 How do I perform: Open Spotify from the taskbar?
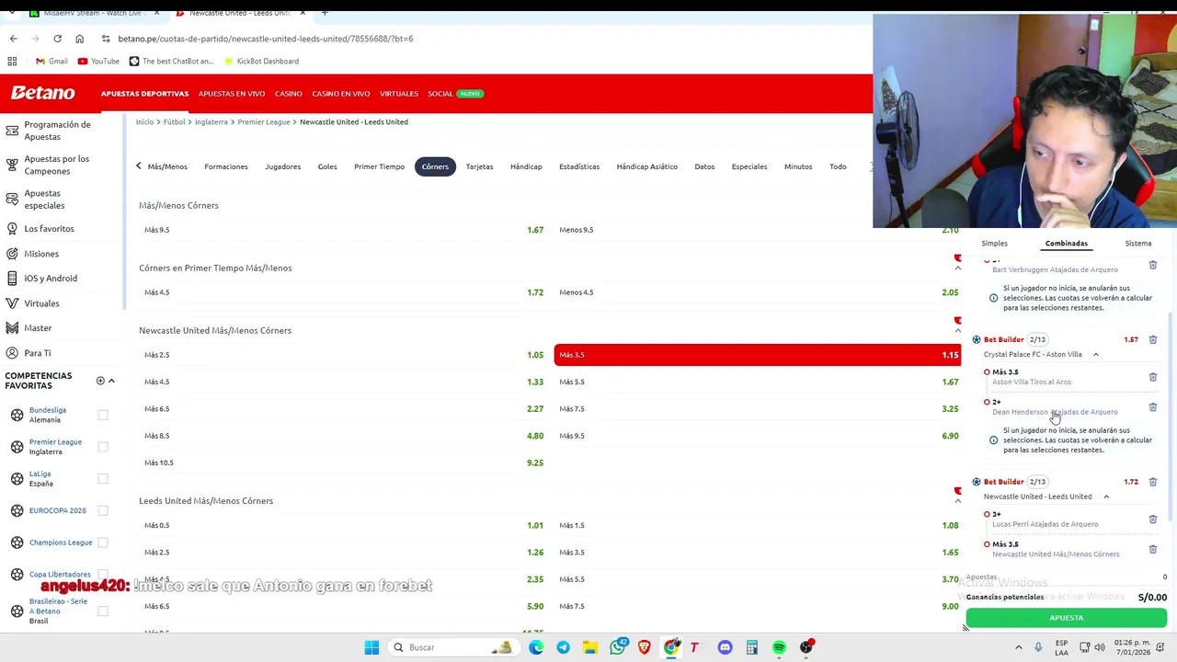(x=779, y=647)
